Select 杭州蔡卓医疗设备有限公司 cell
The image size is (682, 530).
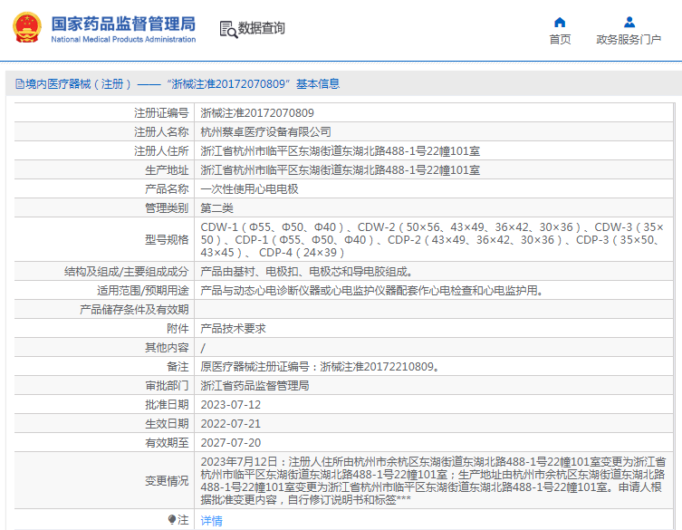point(265,132)
